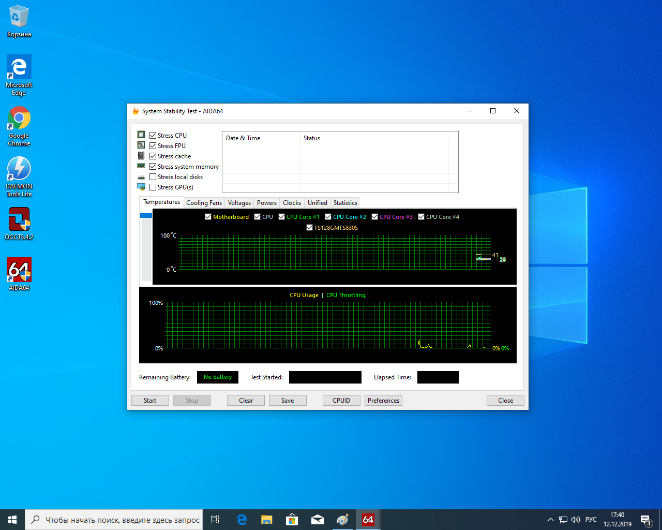
Task: Click the Date & Time column header
Action: click(261, 138)
